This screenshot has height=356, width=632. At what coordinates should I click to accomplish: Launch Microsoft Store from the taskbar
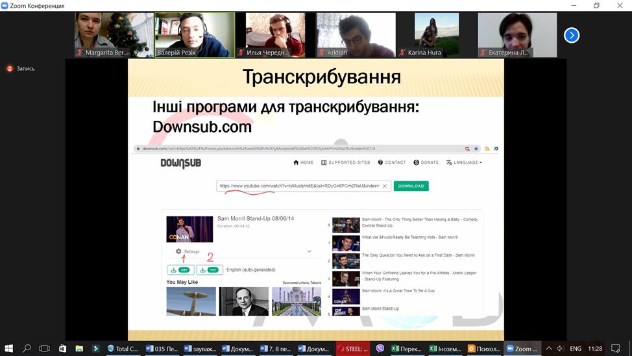pyautogui.click(x=62, y=348)
